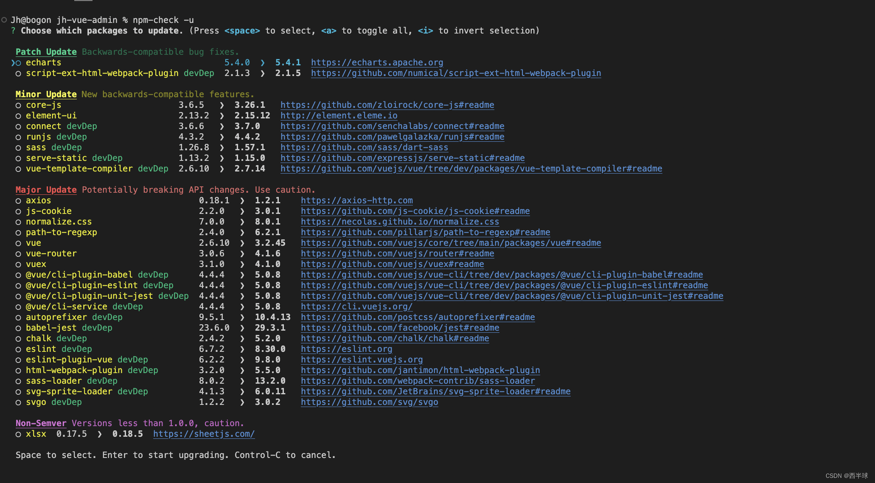Open the senchalabs connect readme link
The height and width of the screenshot is (483, 875).
[392, 126]
